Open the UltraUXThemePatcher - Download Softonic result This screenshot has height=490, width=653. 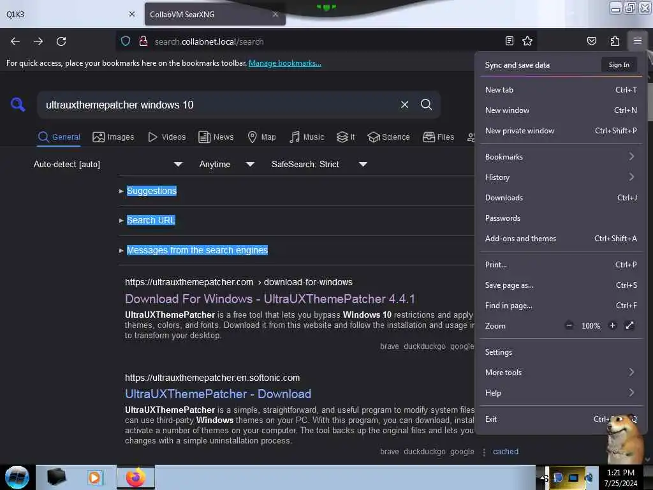(x=218, y=394)
